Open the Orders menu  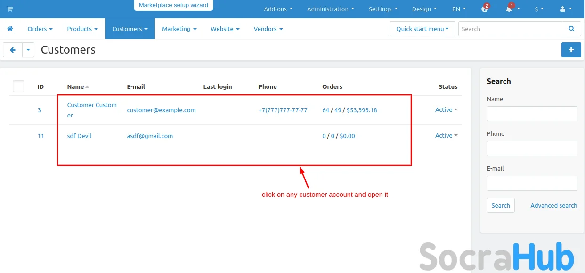40,29
